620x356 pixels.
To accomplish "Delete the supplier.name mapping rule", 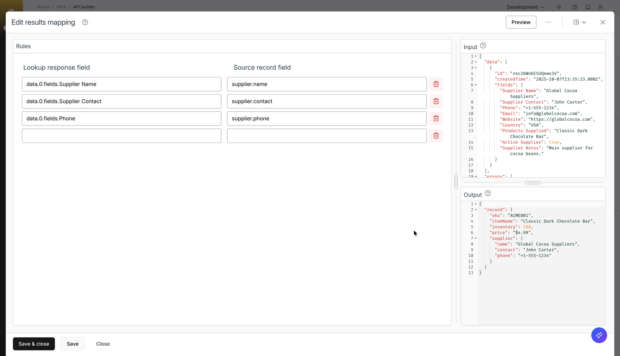I will 436,84.
